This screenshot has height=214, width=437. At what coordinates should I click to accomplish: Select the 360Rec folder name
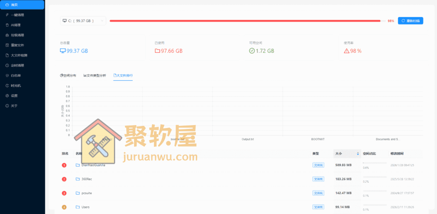(87, 179)
